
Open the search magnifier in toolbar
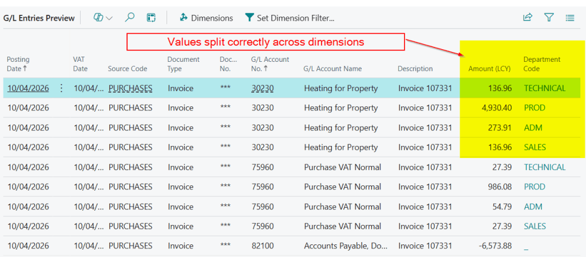130,18
